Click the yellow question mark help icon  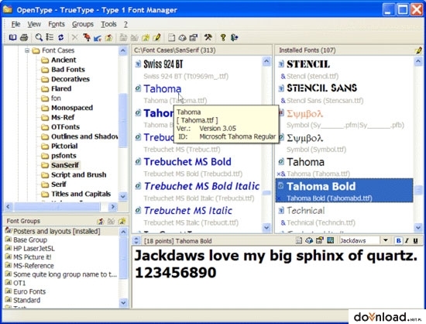coord(223,37)
